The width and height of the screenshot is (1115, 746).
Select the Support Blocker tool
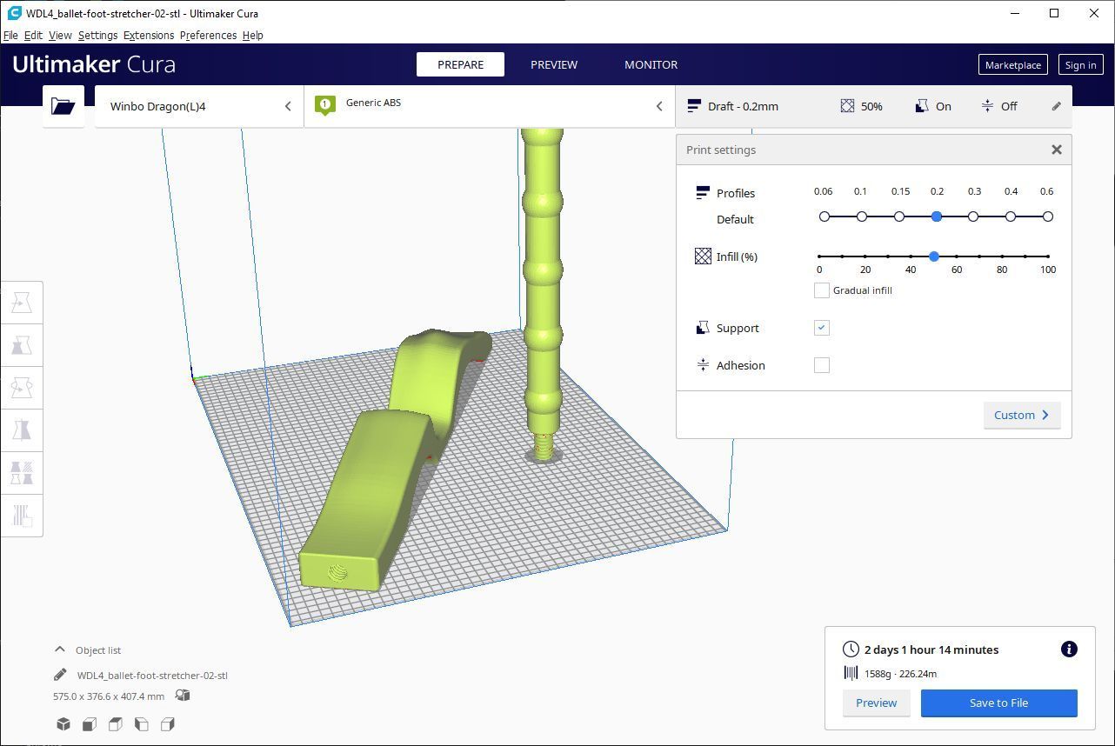click(22, 516)
